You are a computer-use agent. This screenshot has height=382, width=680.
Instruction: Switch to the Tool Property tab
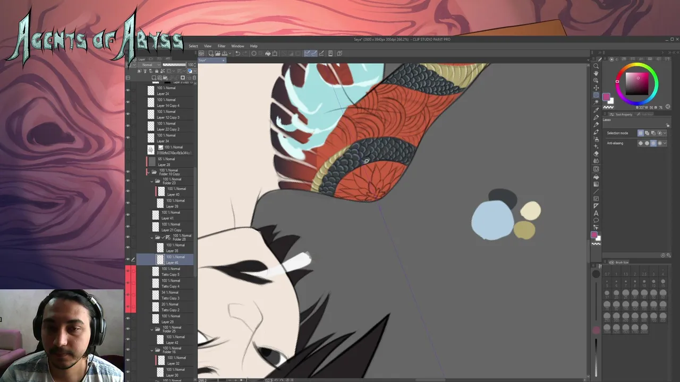coord(623,115)
